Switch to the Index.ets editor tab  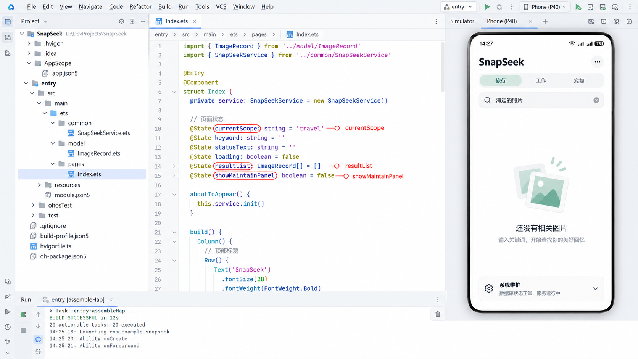[176, 21]
